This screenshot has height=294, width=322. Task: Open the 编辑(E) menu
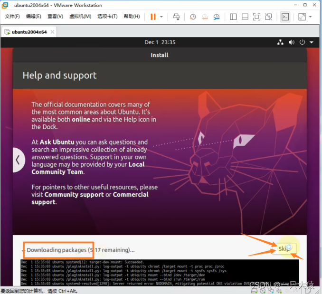click(33, 17)
